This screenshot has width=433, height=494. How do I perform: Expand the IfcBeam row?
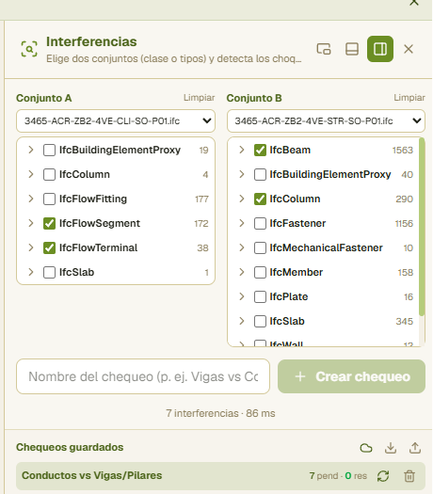(241, 150)
